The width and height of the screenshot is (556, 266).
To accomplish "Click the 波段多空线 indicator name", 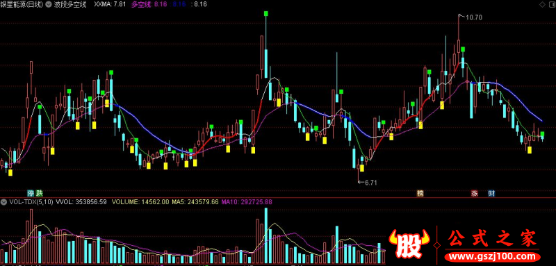I will (70, 5).
